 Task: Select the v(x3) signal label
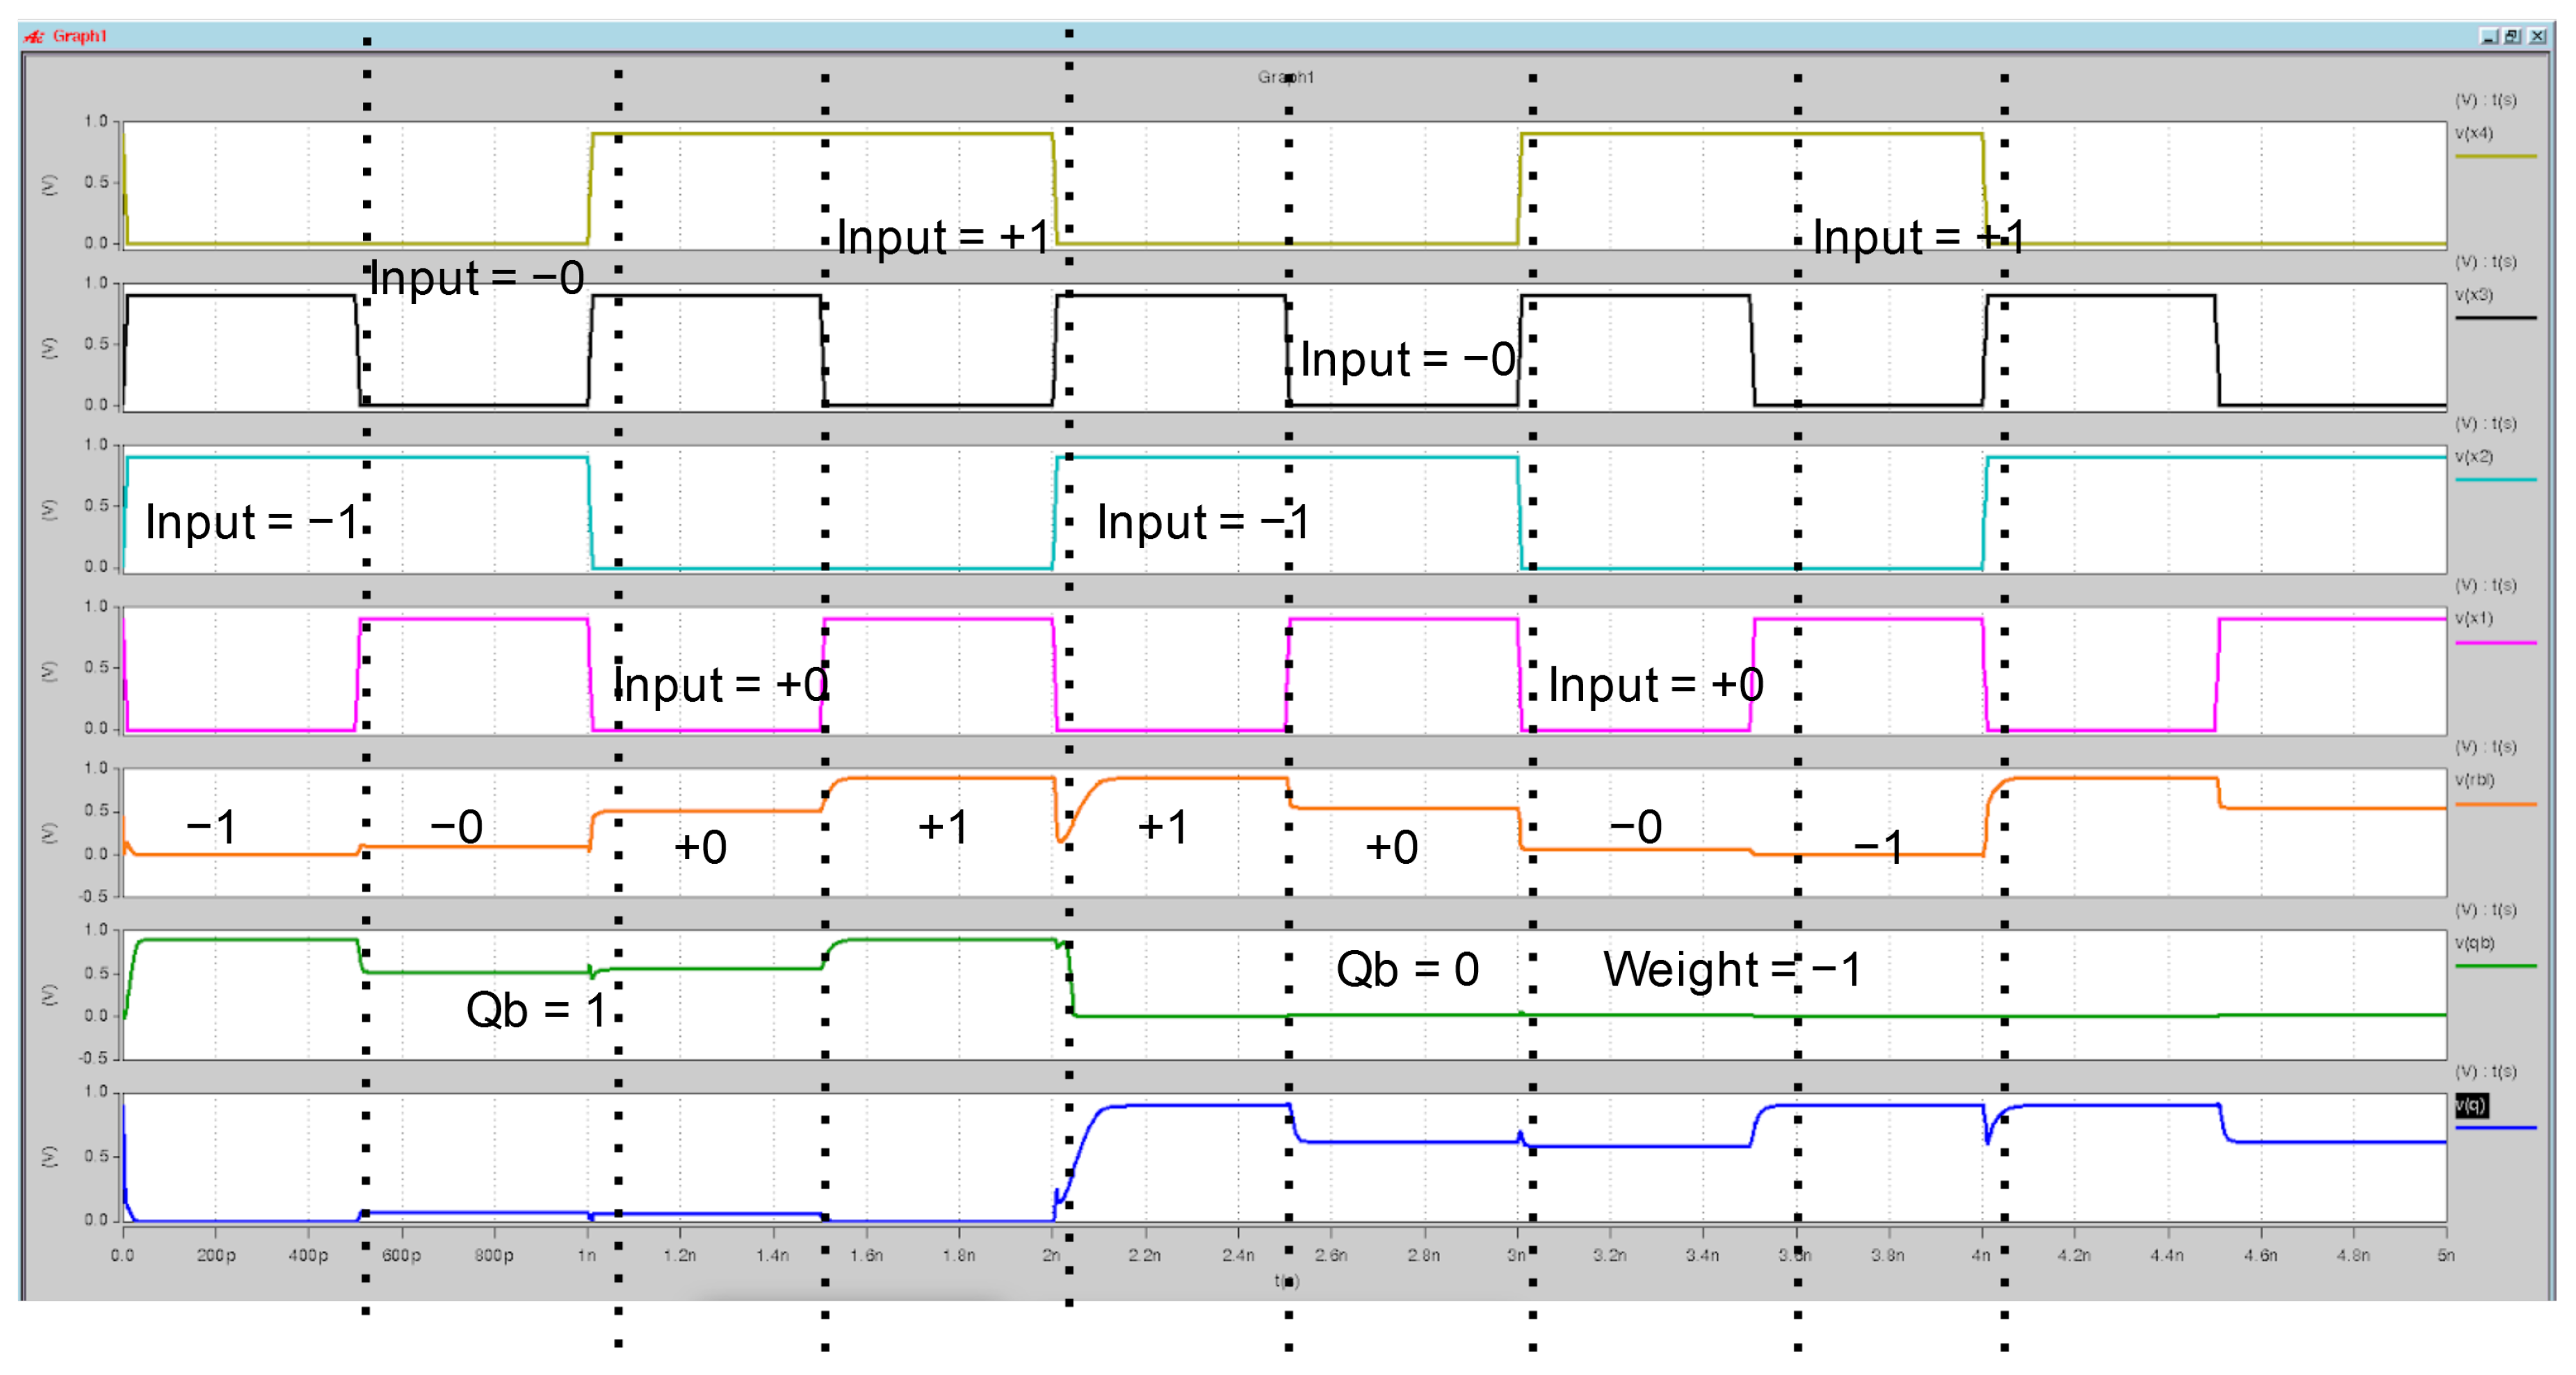pyautogui.click(x=2474, y=295)
